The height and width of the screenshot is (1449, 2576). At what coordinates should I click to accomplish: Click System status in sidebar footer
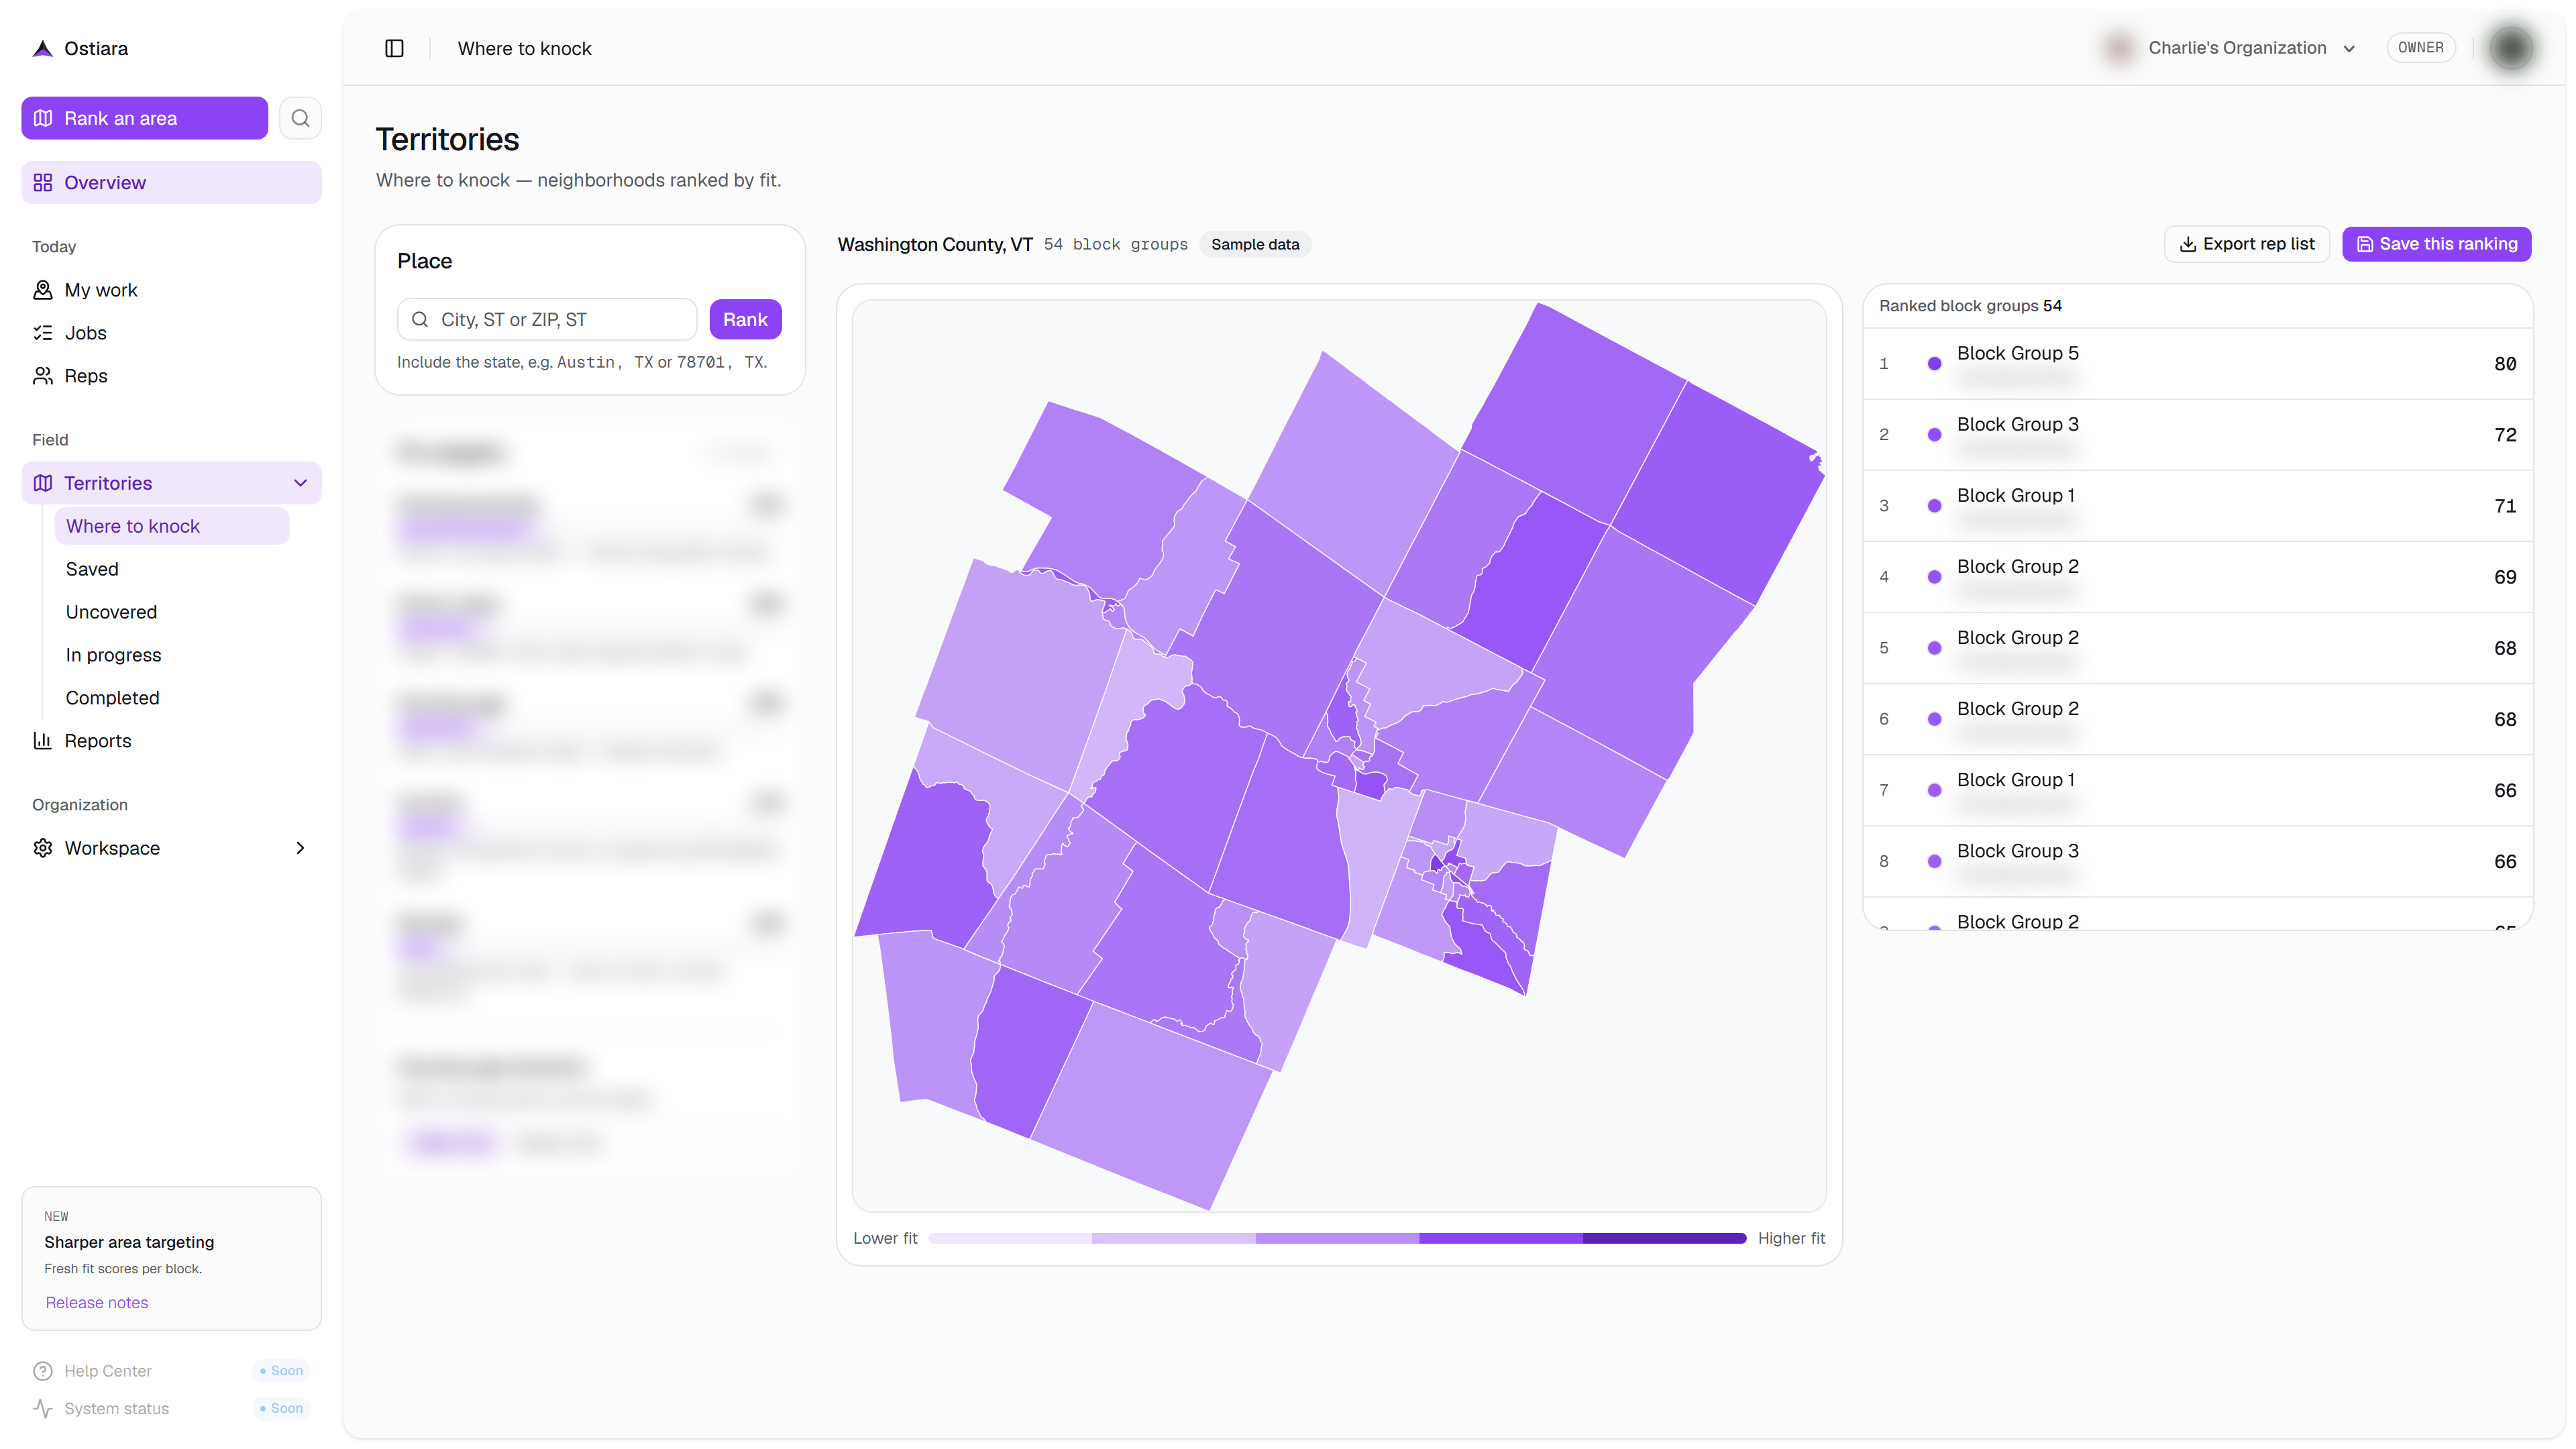pos(116,1408)
